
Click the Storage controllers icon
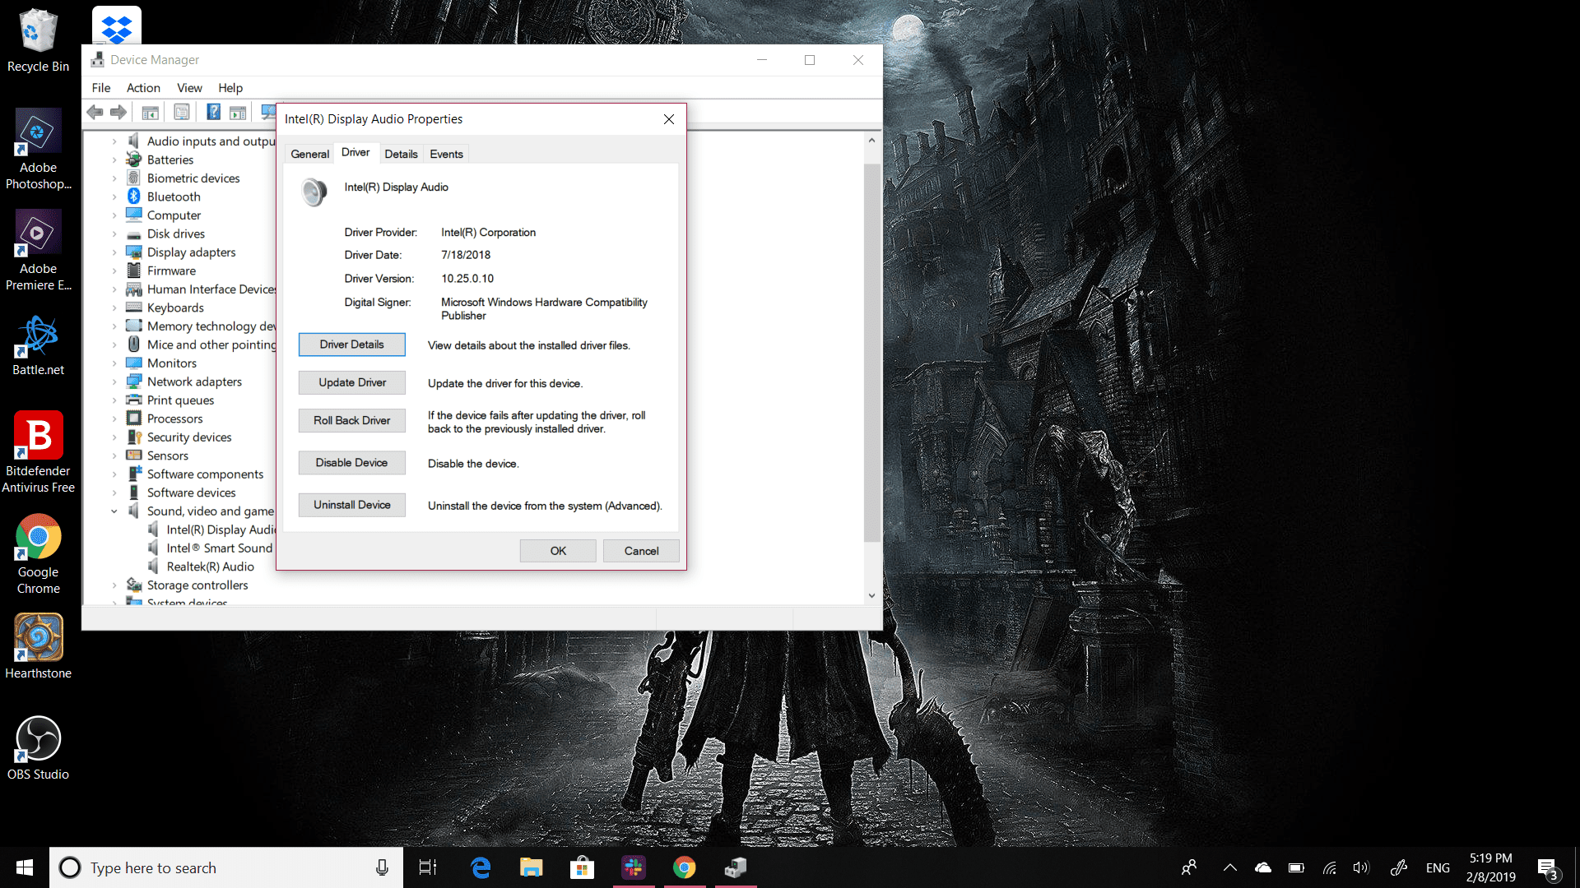tap(134, 585)
